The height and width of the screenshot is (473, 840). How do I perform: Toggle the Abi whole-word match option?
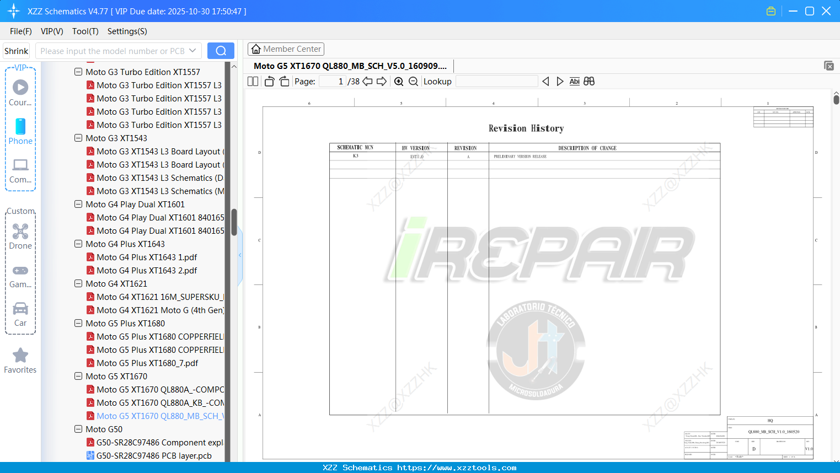(574, 81)
